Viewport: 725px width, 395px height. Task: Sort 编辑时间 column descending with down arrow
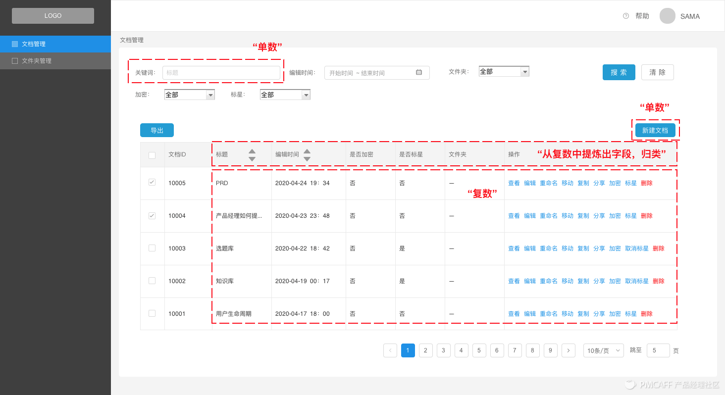[307, 159]
